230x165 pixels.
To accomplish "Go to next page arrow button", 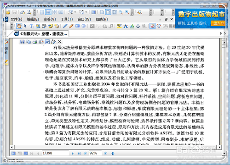I will coord(73,153).
